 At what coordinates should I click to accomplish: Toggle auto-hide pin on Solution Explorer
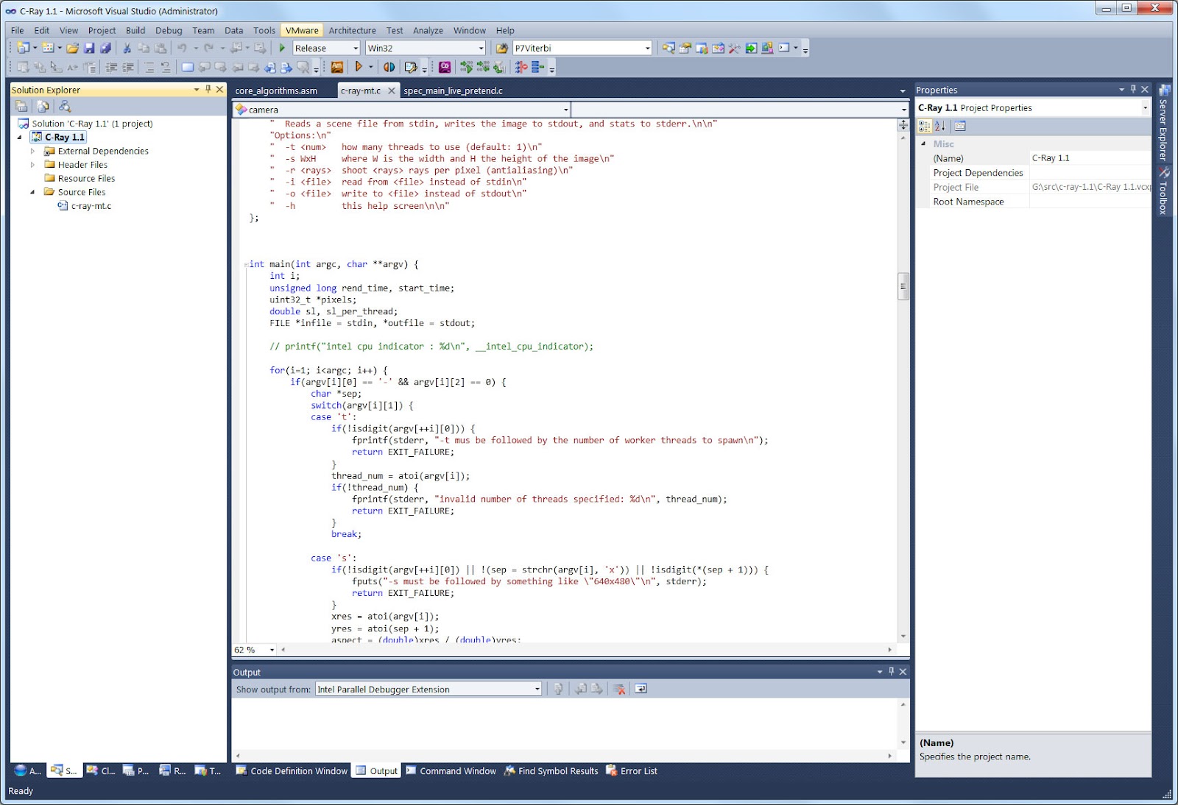click(208, 89)
